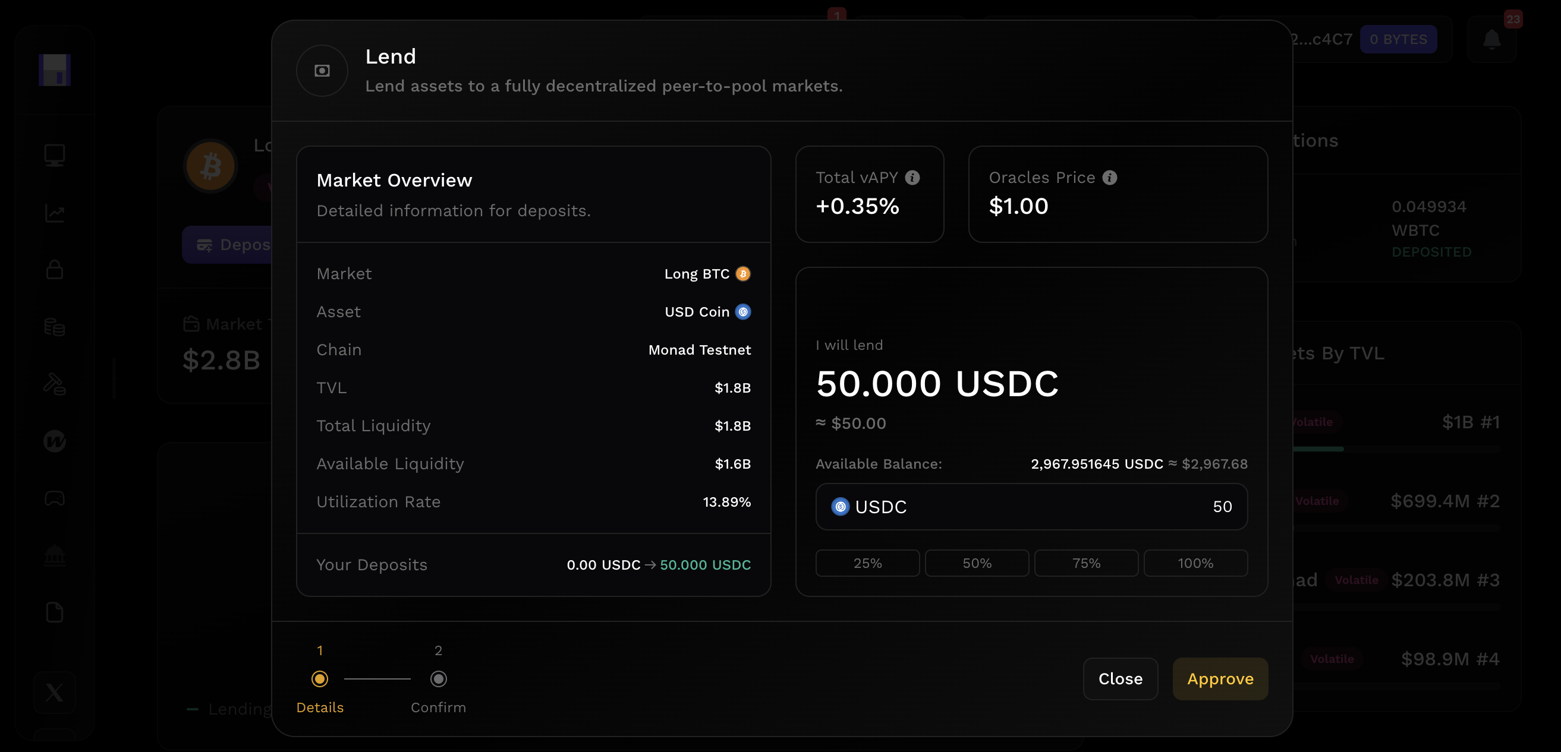Open the notifications bell icon
This screenshot has height=752, width=1561.
click(x=1491, y=40)
